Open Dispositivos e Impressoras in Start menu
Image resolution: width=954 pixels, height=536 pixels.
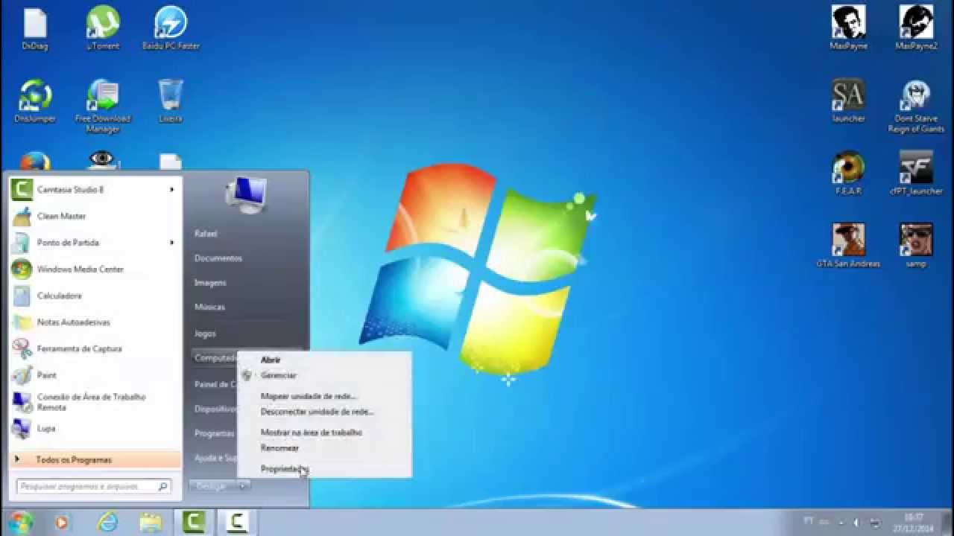[x=215, y=409]
